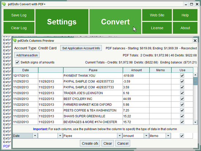
Task: Open the Memo column type dropdown
Action: click(168, 136)
